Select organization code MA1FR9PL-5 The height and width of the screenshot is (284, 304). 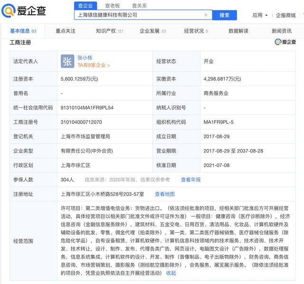218,122
